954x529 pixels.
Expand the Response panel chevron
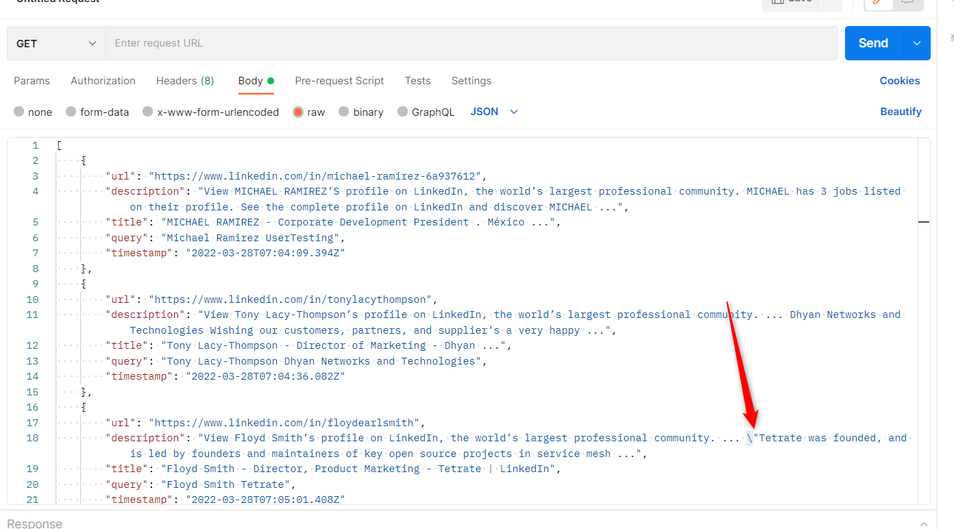(924, 524)
